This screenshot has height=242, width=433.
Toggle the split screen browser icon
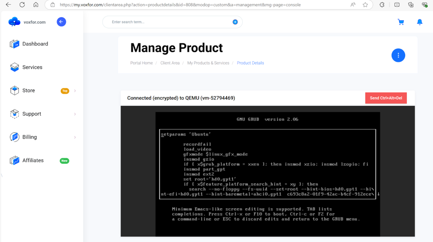(x=397, y=5)
